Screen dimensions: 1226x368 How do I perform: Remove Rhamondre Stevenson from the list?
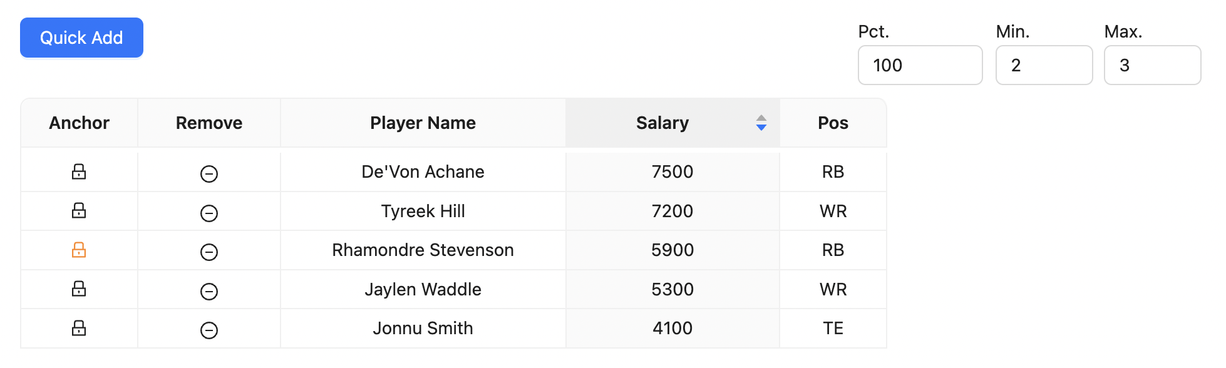209,252
